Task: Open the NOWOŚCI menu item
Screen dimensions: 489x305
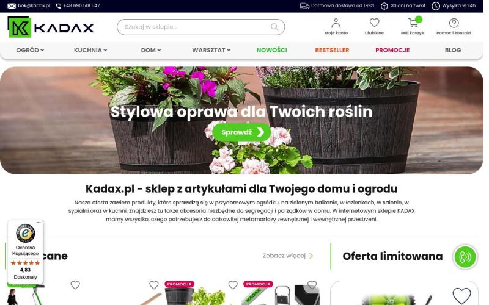Action: (x=271, y=50)
